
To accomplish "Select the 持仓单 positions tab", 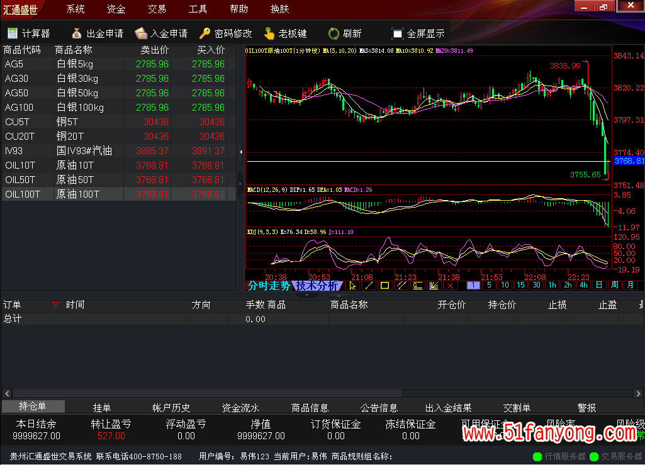I will click(x=33, y=406).
